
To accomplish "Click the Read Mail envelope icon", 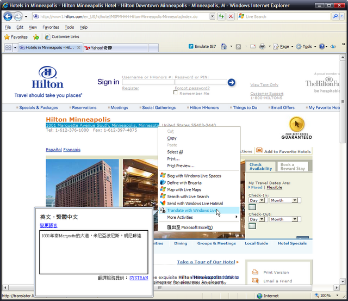I will coord(253,47).
